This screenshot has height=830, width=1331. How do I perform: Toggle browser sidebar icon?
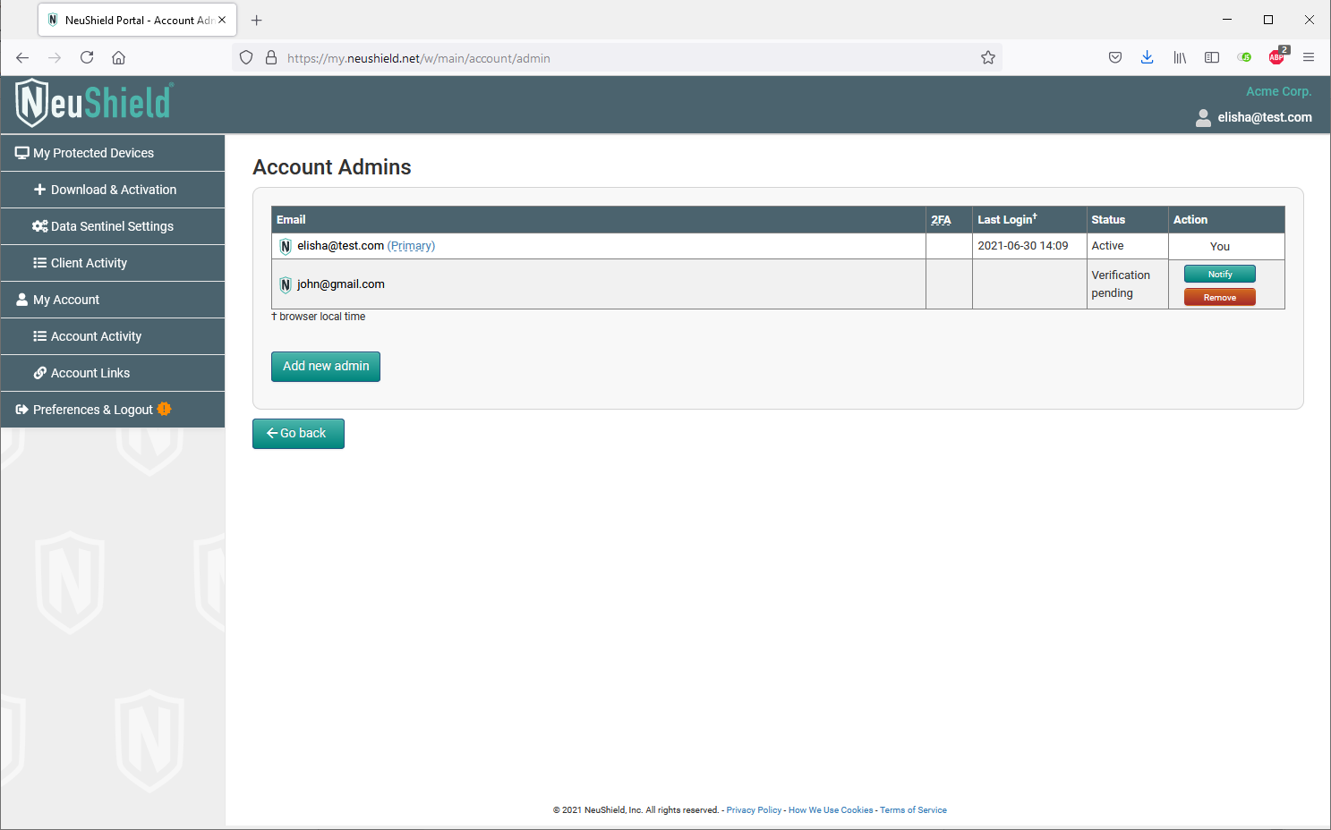pos(1212,58)
